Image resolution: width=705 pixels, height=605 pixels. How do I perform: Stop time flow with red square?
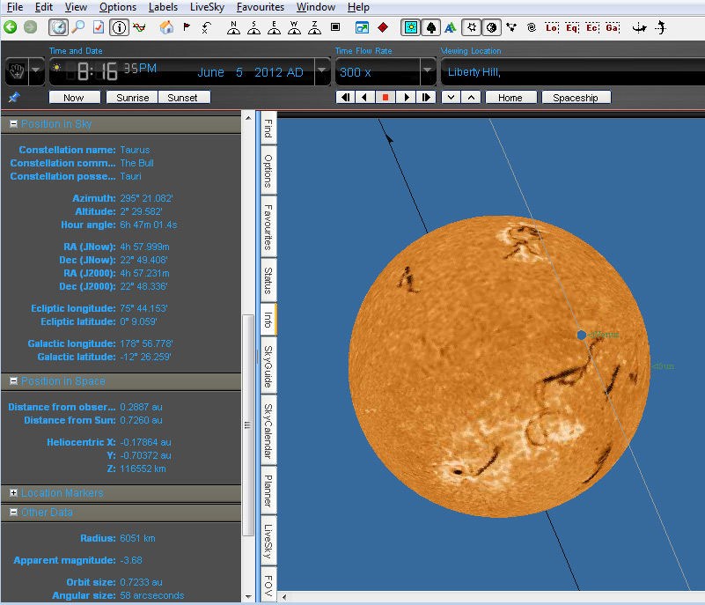coord(386,98)
